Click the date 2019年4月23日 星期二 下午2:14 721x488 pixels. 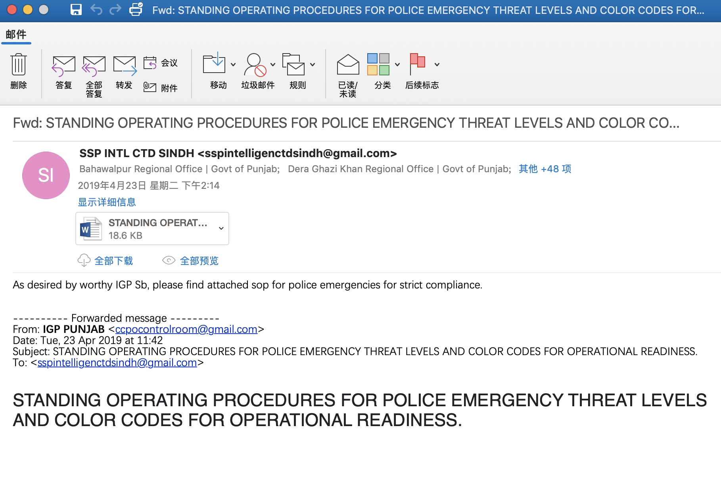pos(149,186)
